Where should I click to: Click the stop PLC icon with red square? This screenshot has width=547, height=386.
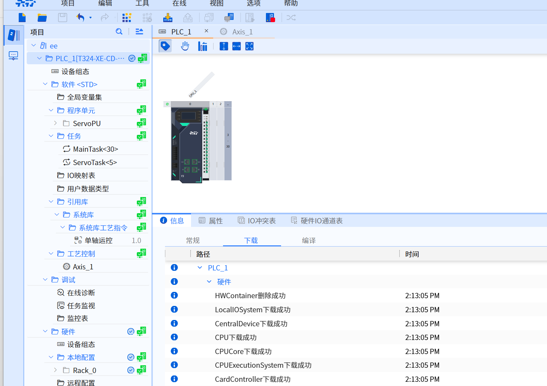[x=270, y=18]
